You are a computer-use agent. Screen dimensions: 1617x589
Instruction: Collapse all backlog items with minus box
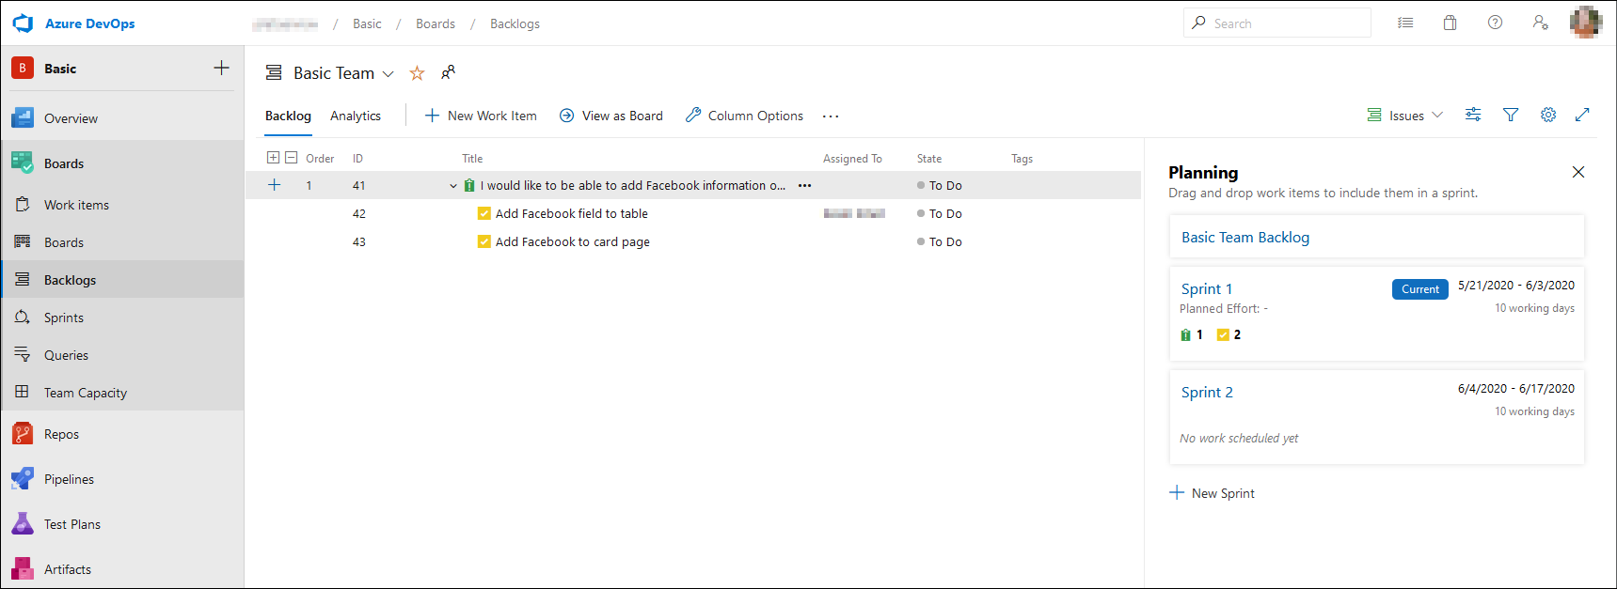click(292, 158)
